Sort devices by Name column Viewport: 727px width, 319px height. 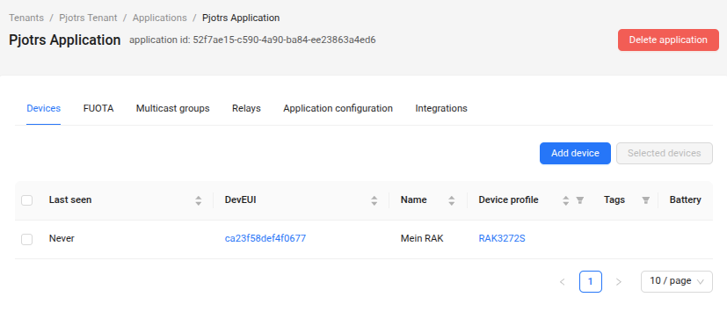(452, 200)
